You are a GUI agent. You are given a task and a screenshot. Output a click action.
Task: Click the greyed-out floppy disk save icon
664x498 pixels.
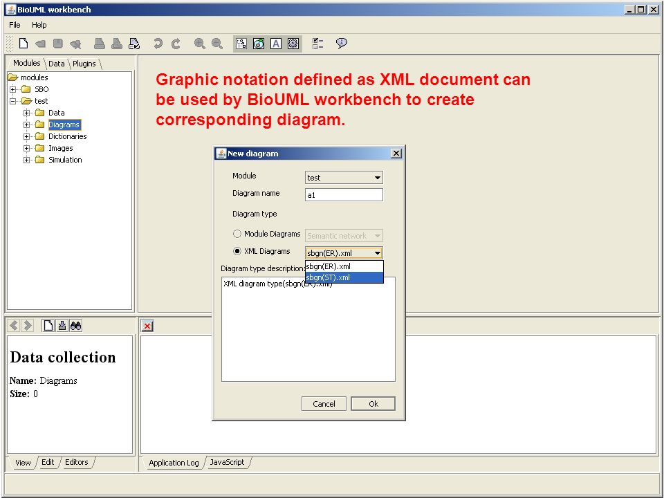coord(58,43)
